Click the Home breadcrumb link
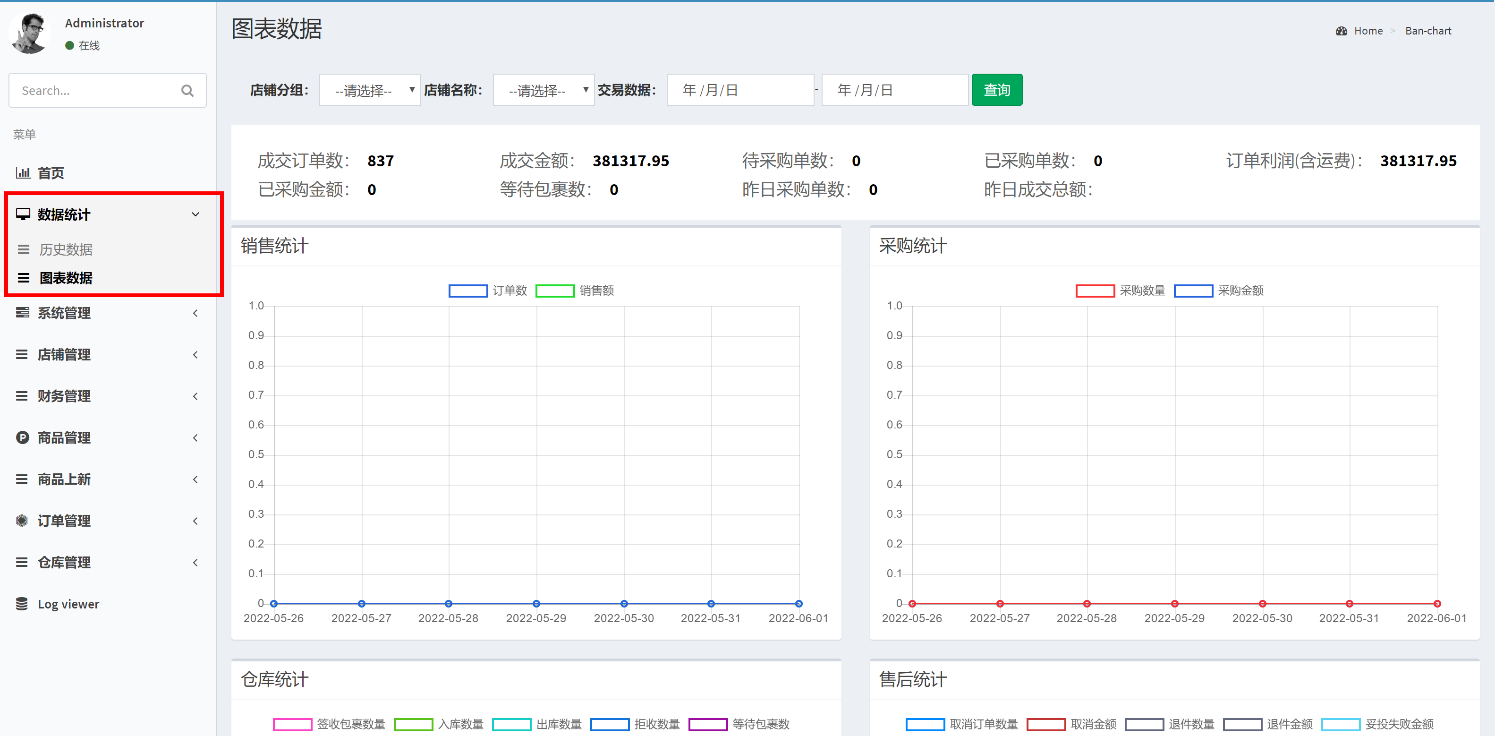The height and width of the screenshot is (736, 1495). click(1368, 31)
